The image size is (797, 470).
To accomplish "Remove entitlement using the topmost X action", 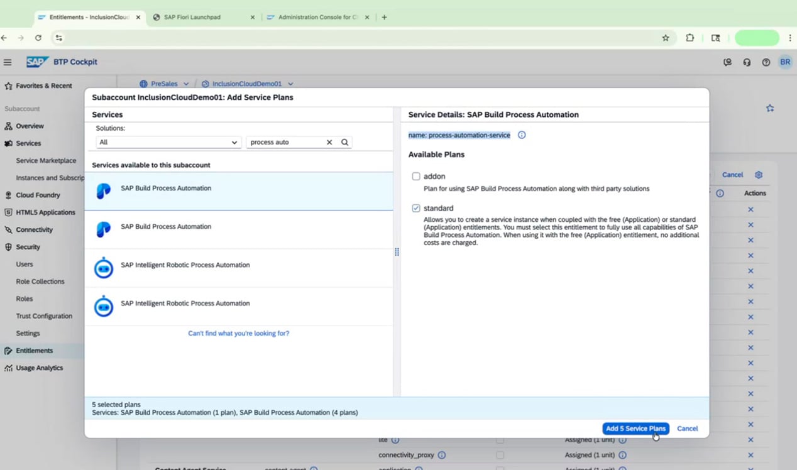I will pyautogui.click(x=750, y=209).
